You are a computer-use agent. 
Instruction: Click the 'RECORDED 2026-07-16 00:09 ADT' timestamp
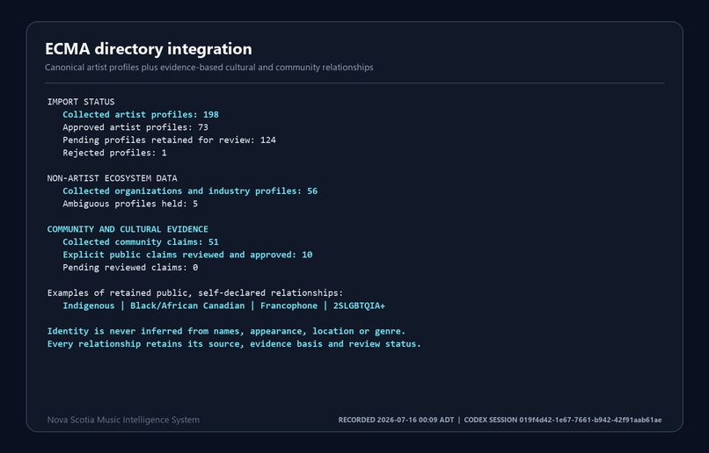tap(396, 420)
